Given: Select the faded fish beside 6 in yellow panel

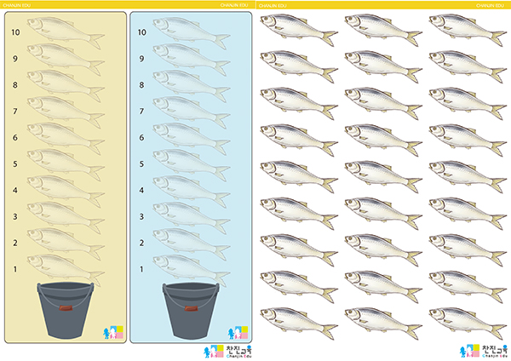Looking at the screenshot, I should pyautogui.click(x=66, y=139).
